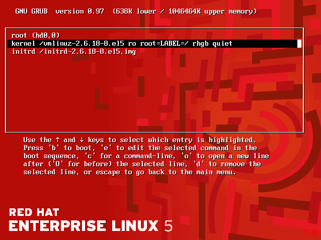Click the red Chinese watermark characters

pos(310,233)
